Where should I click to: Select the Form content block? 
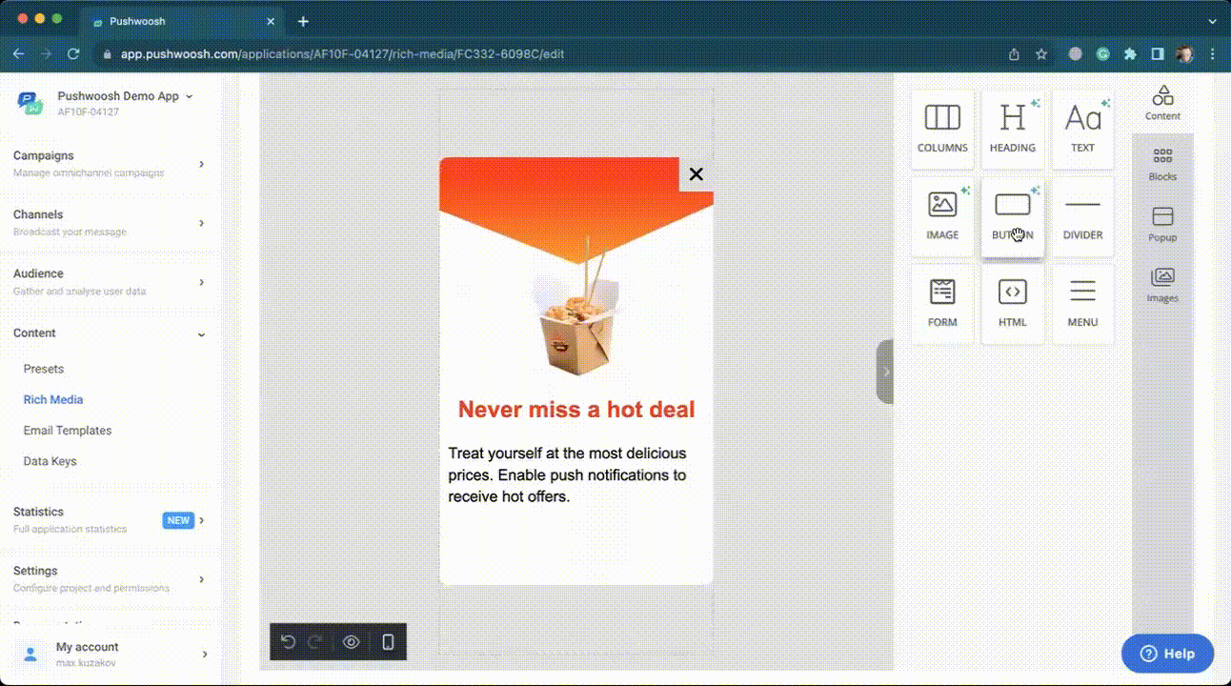(x=942, y=303)
